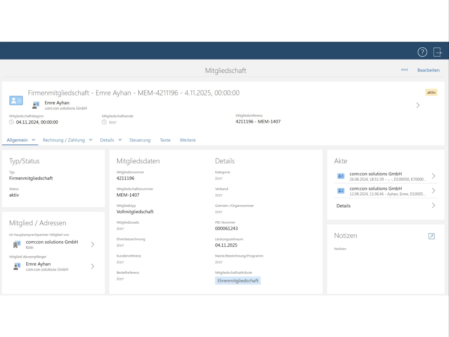449x337 pixels.
Task: Click first Akte entry record icon
Action: coord(341,176)
